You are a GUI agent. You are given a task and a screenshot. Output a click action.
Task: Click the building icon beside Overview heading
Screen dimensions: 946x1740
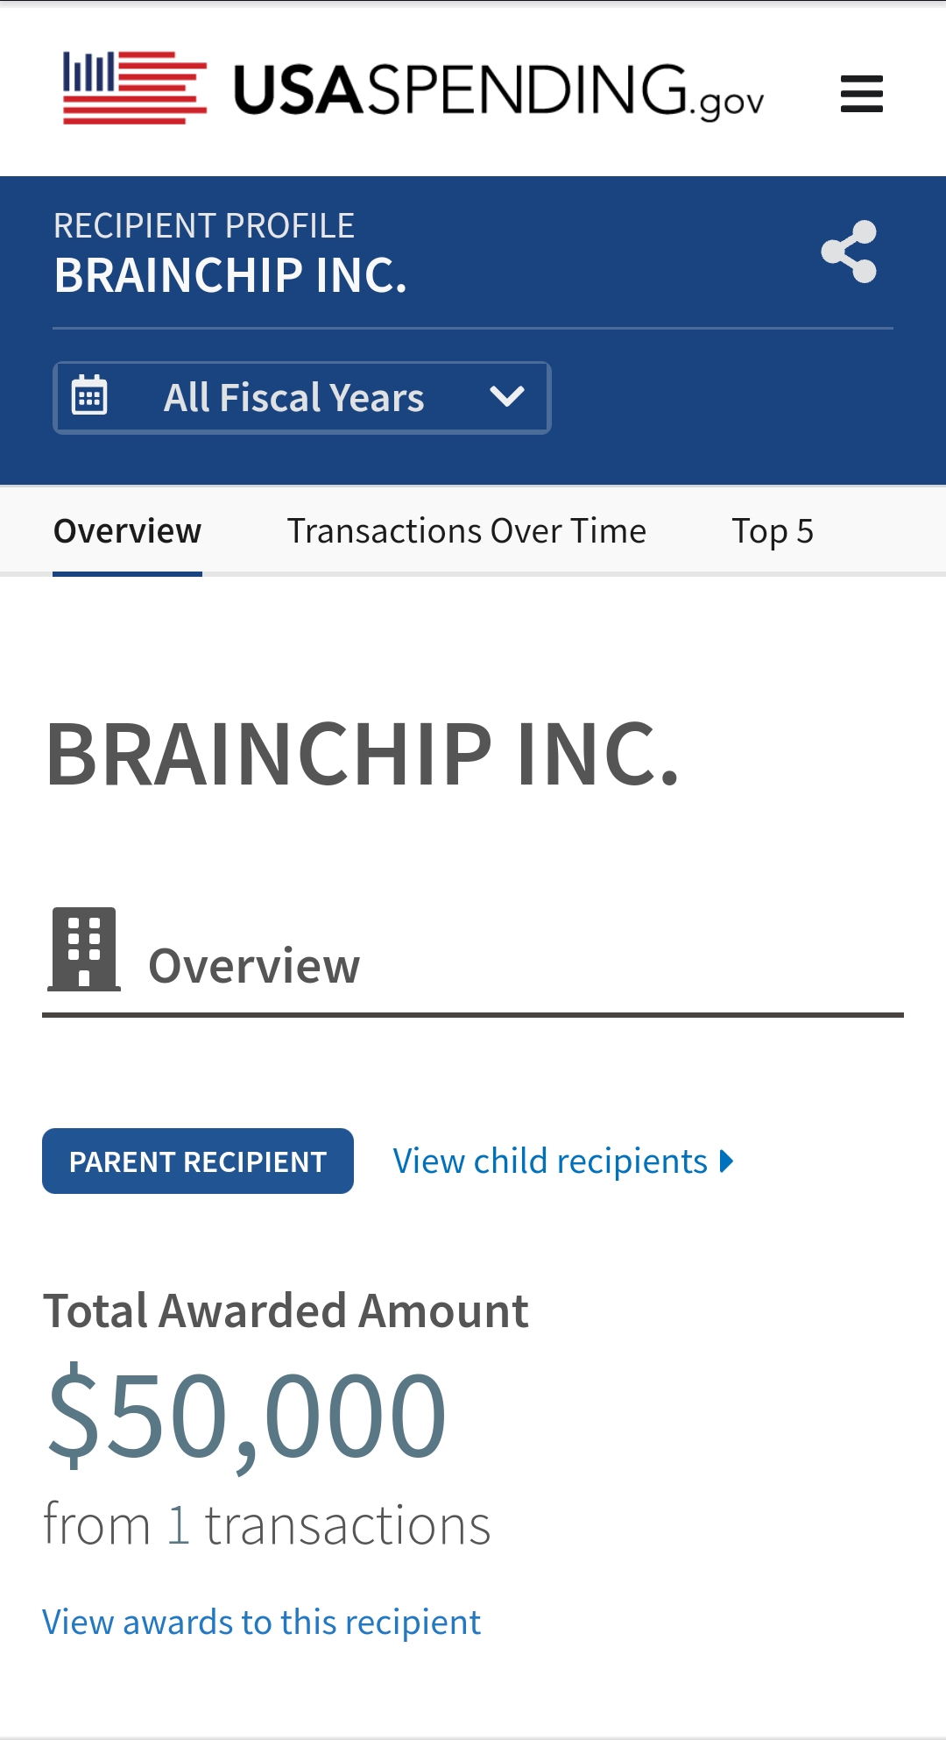tap(84, 949)
